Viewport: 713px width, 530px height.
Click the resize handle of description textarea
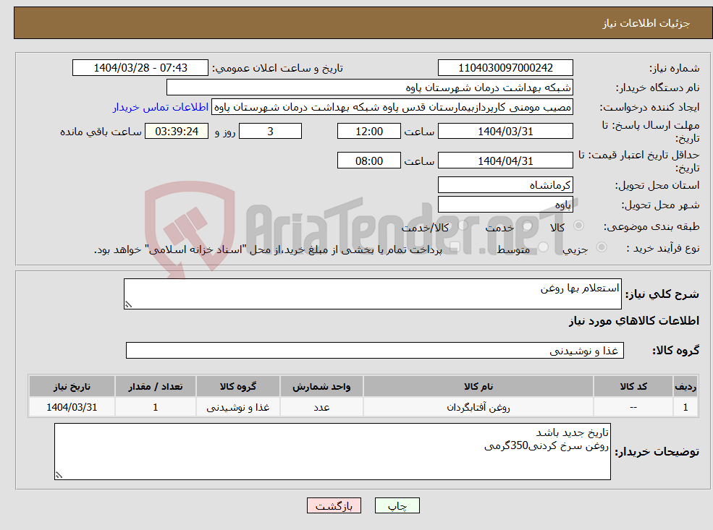[x=128, y=304]
